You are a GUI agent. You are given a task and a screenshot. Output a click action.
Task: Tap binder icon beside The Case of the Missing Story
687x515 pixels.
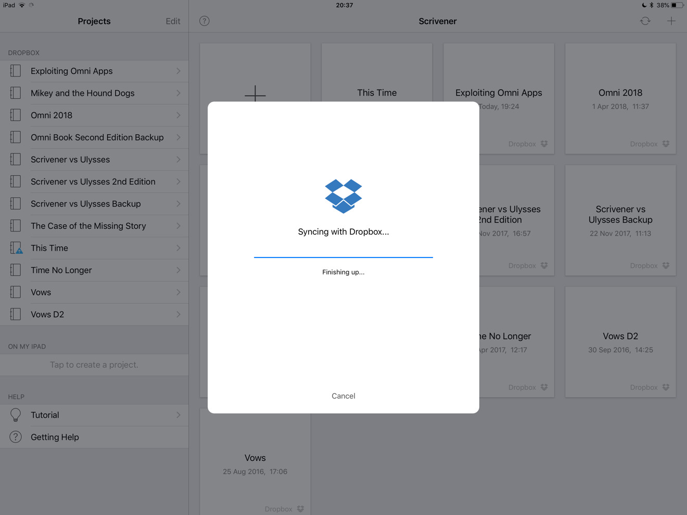(16, 226)
